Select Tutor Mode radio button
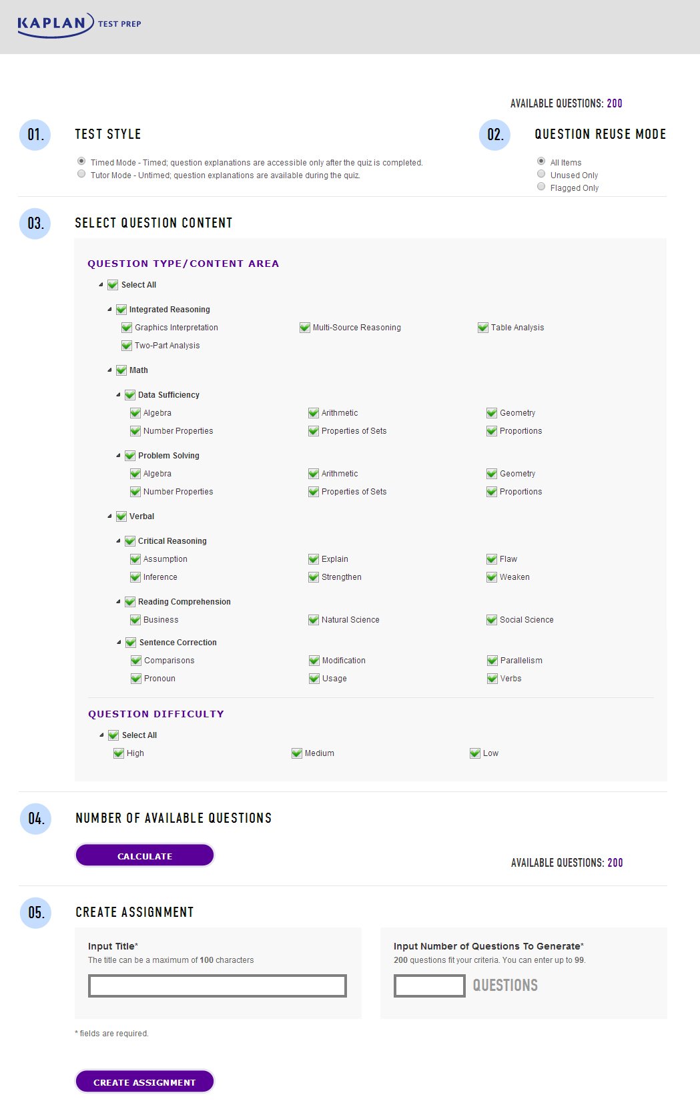 pos(81,174)
